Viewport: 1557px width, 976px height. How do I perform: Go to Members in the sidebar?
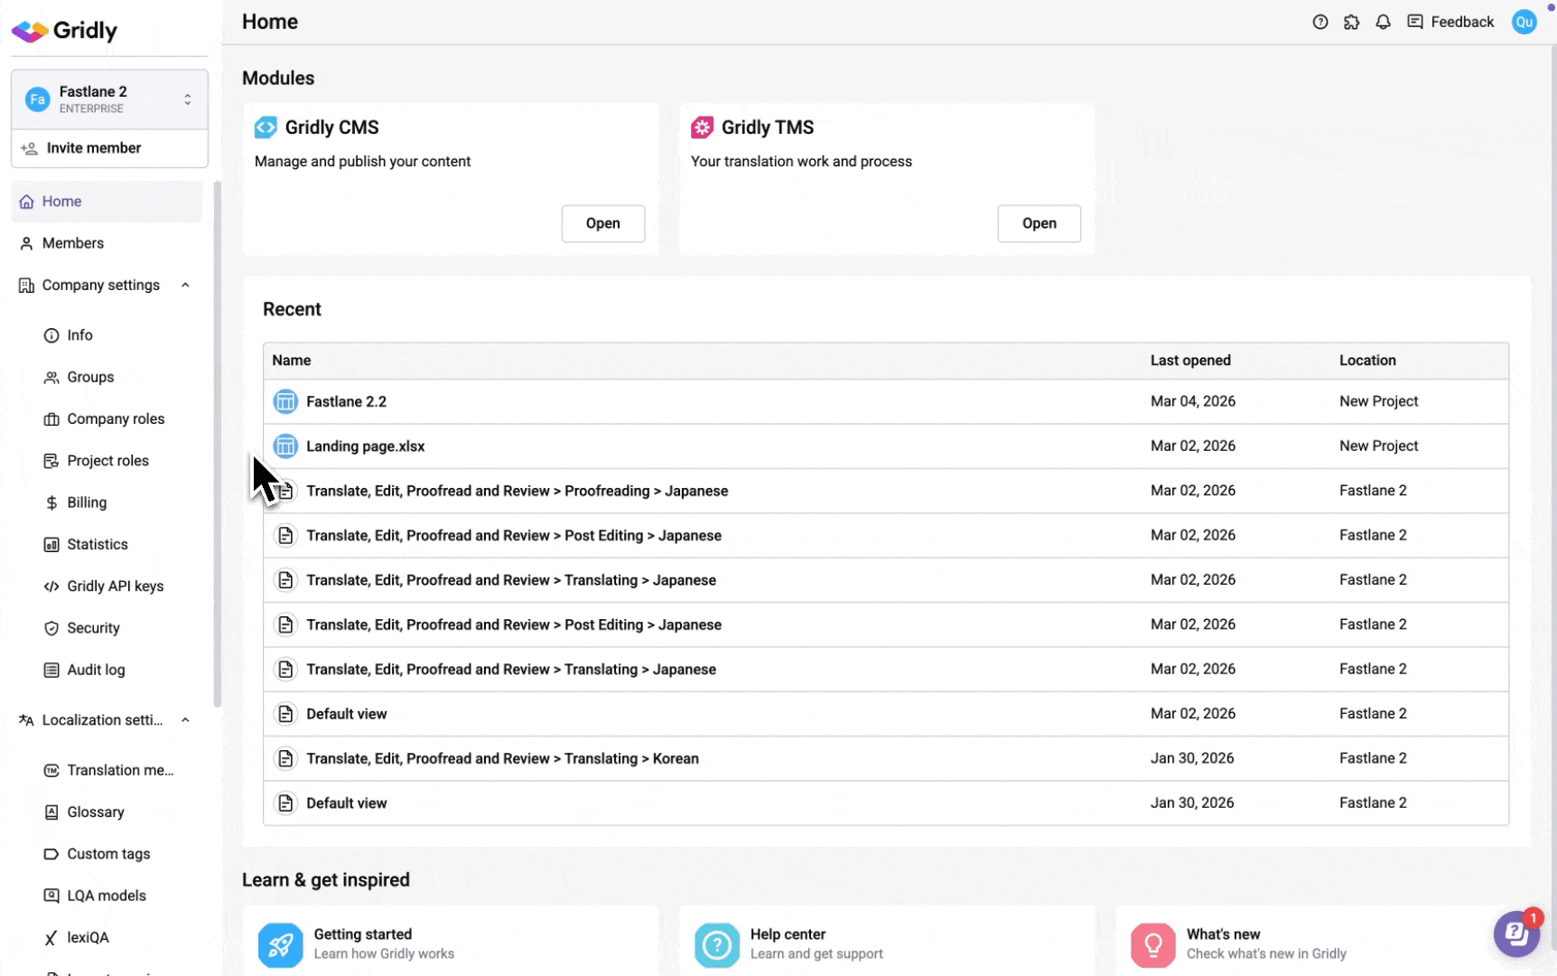(x=72, y=243)
